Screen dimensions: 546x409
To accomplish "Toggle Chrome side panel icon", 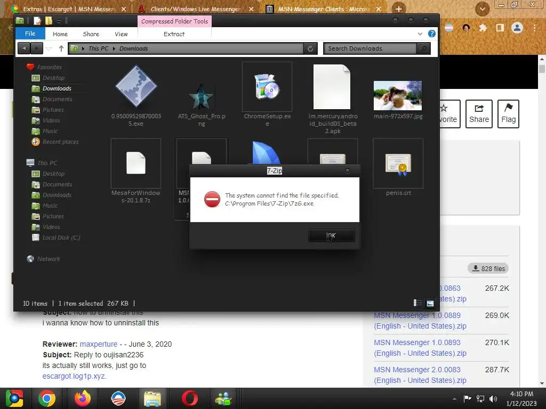I will [500, 28].
